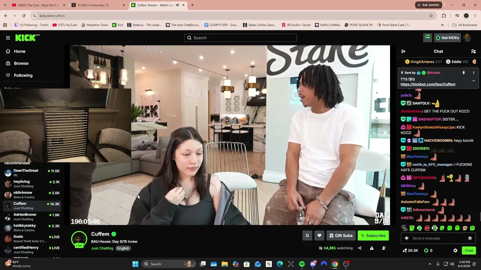The height and width of the screenshot is (270, 481).
Task: Click the Subscribe button
Action: point(373,235)
